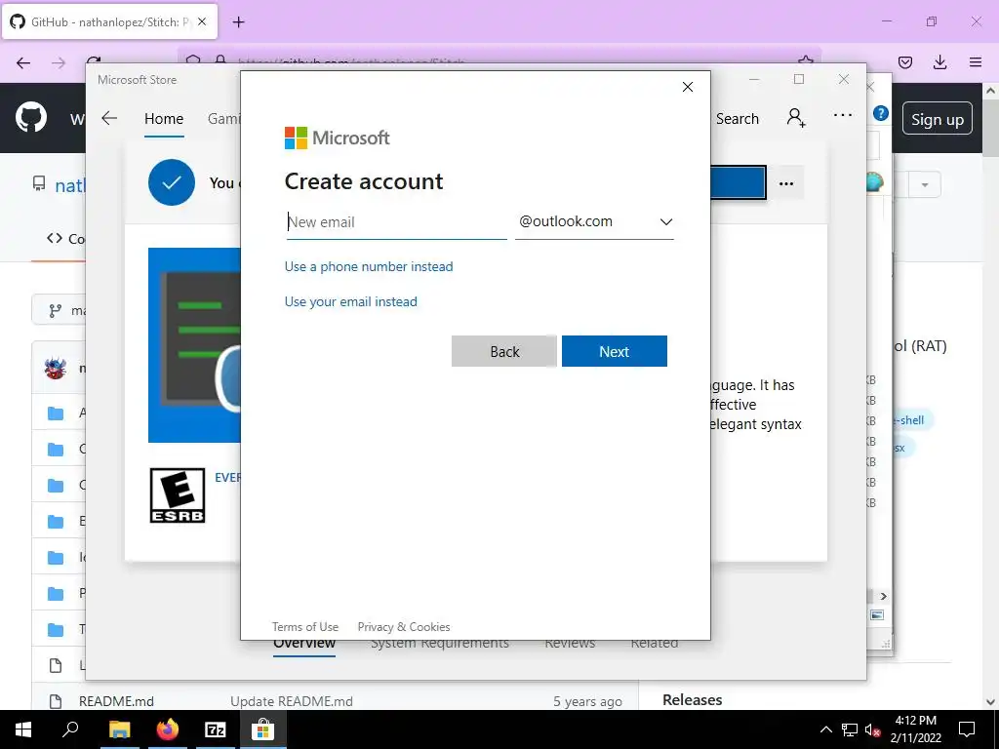Show hidden tray icons chevron
Screen dimensions: 999x749
[825, 729]
